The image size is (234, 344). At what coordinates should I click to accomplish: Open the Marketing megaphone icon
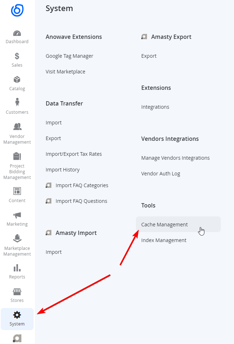click(17, 215)
